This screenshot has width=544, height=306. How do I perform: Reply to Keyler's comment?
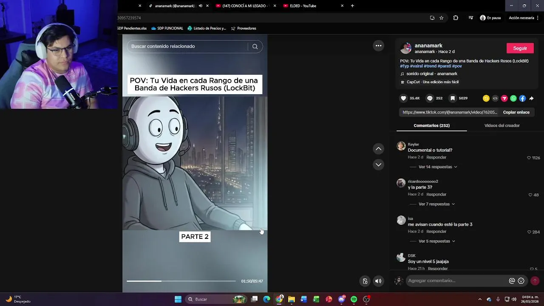[436, 157]
